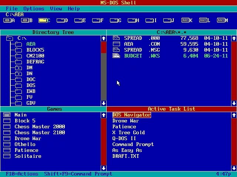Open the File menu
This screenshot has height=177, width=237.
11,8
